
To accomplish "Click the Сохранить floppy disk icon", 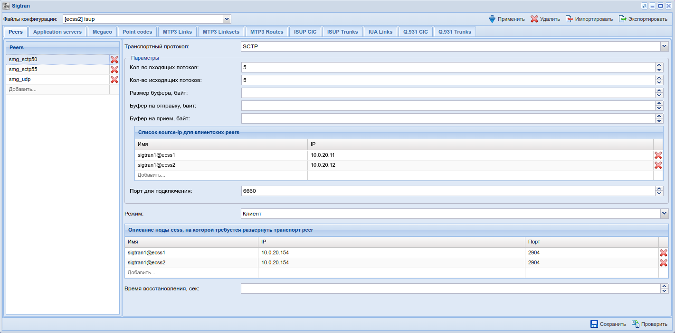I will pyautogui.click(x=594, y=324).
